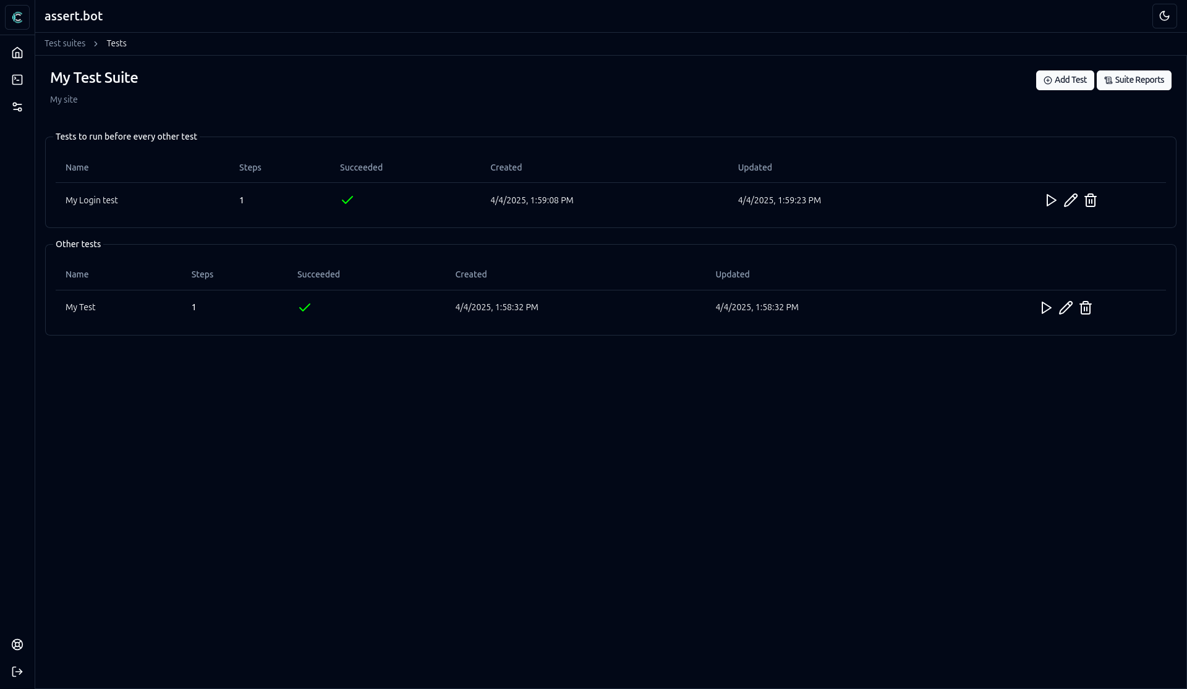Open the settings sliders sidebar icon
Image resolution: width=1187 pixels, height=689 pixels.
17,107
